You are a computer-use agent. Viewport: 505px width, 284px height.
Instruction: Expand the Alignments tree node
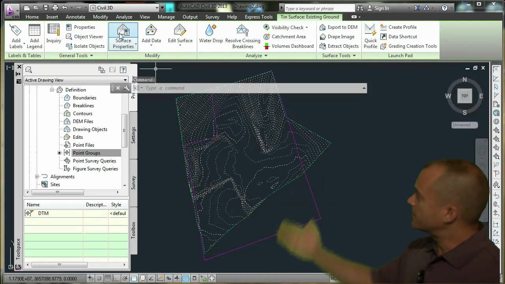(x=37, y=177)
